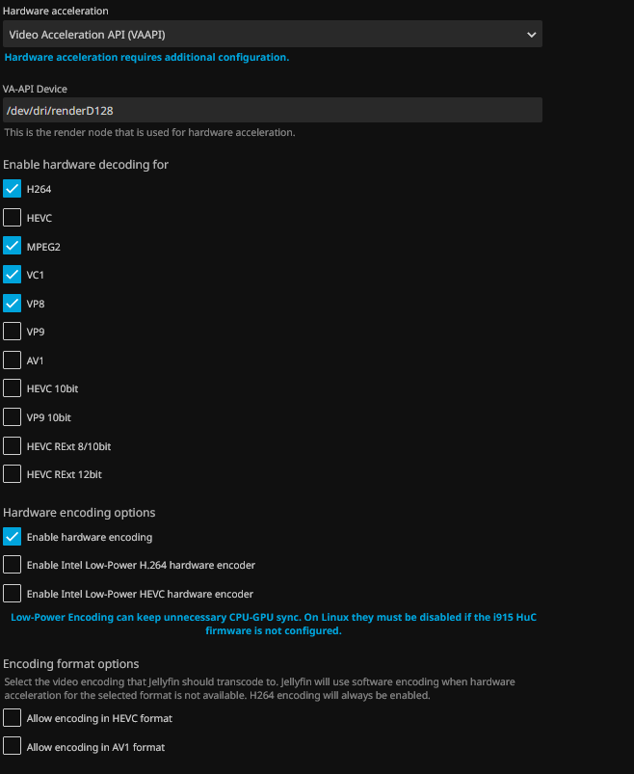Check the AV1 decoding checkbox
Screen dimensions: 634x774
pos(13,360)
